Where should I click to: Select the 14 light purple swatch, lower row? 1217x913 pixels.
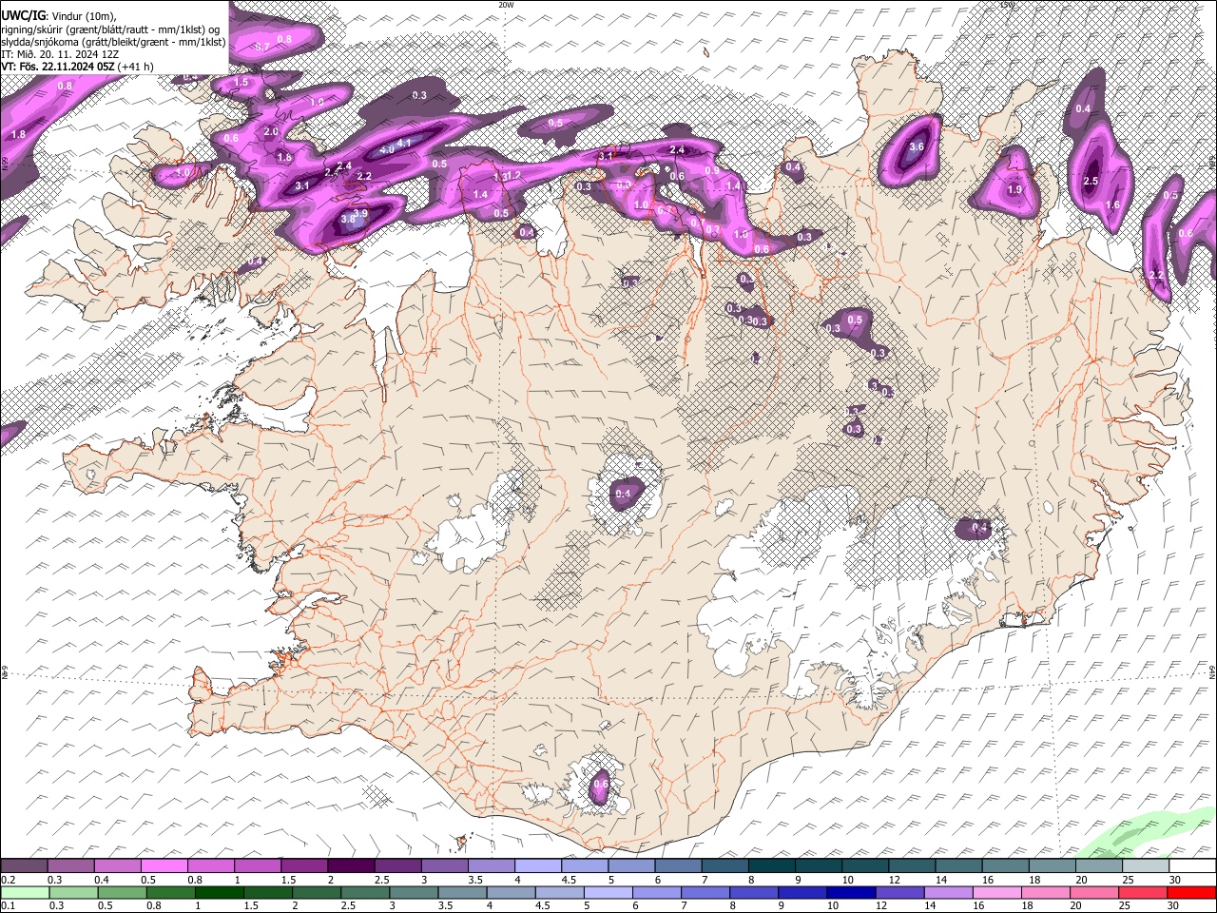(x=949, y=892)
